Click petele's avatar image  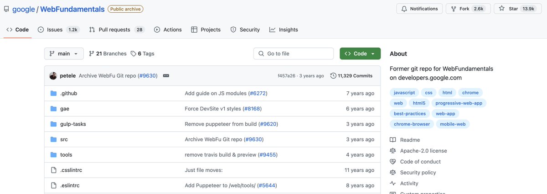tap(53, 76)
